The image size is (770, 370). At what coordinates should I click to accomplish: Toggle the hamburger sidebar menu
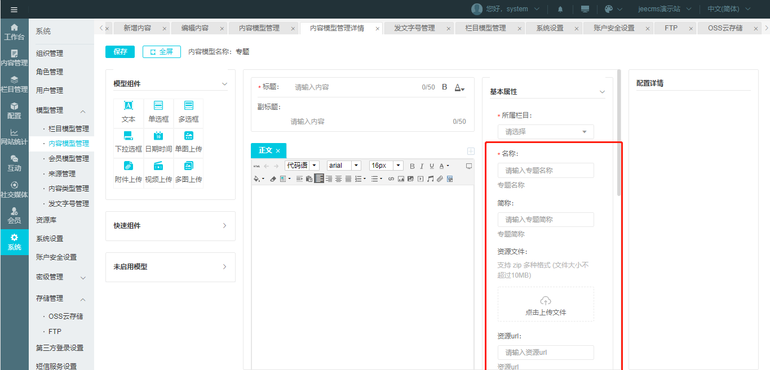click(x=14, y=9)
